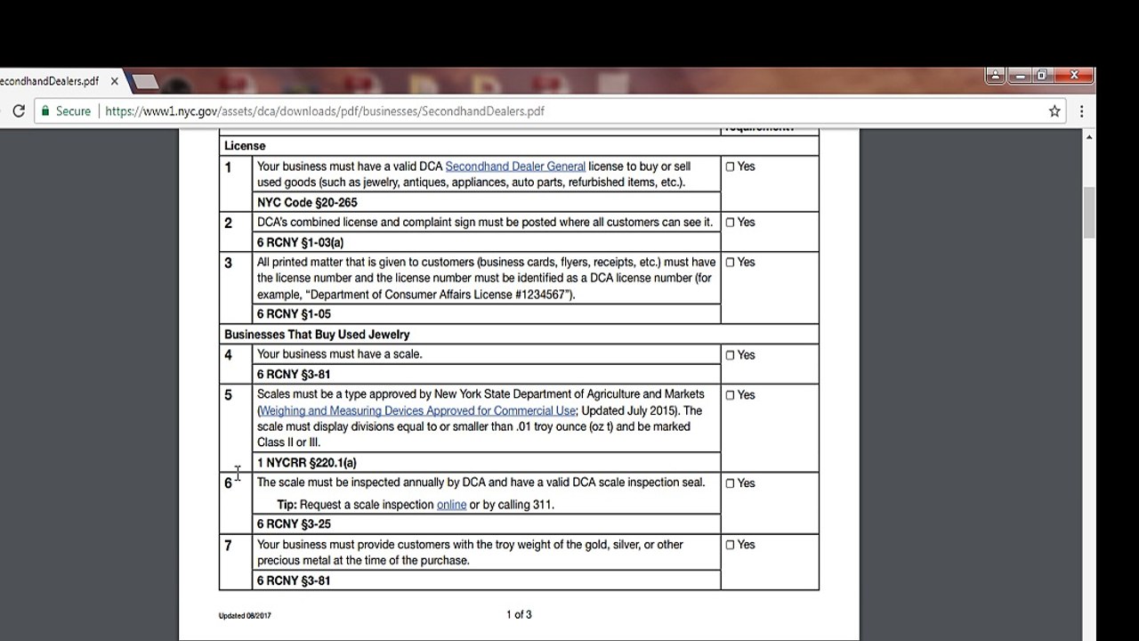
Task: Reload the page with the refresh icon
Action: coord(18,111)
